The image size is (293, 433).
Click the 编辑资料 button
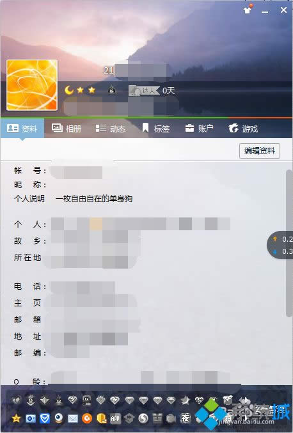260,151
